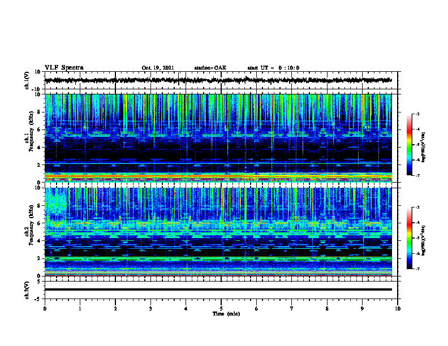This screenshot has width=448, height=346.
Task: Click time axis tick label "8"
Action: pyautogui.click(x=327, y=309)
